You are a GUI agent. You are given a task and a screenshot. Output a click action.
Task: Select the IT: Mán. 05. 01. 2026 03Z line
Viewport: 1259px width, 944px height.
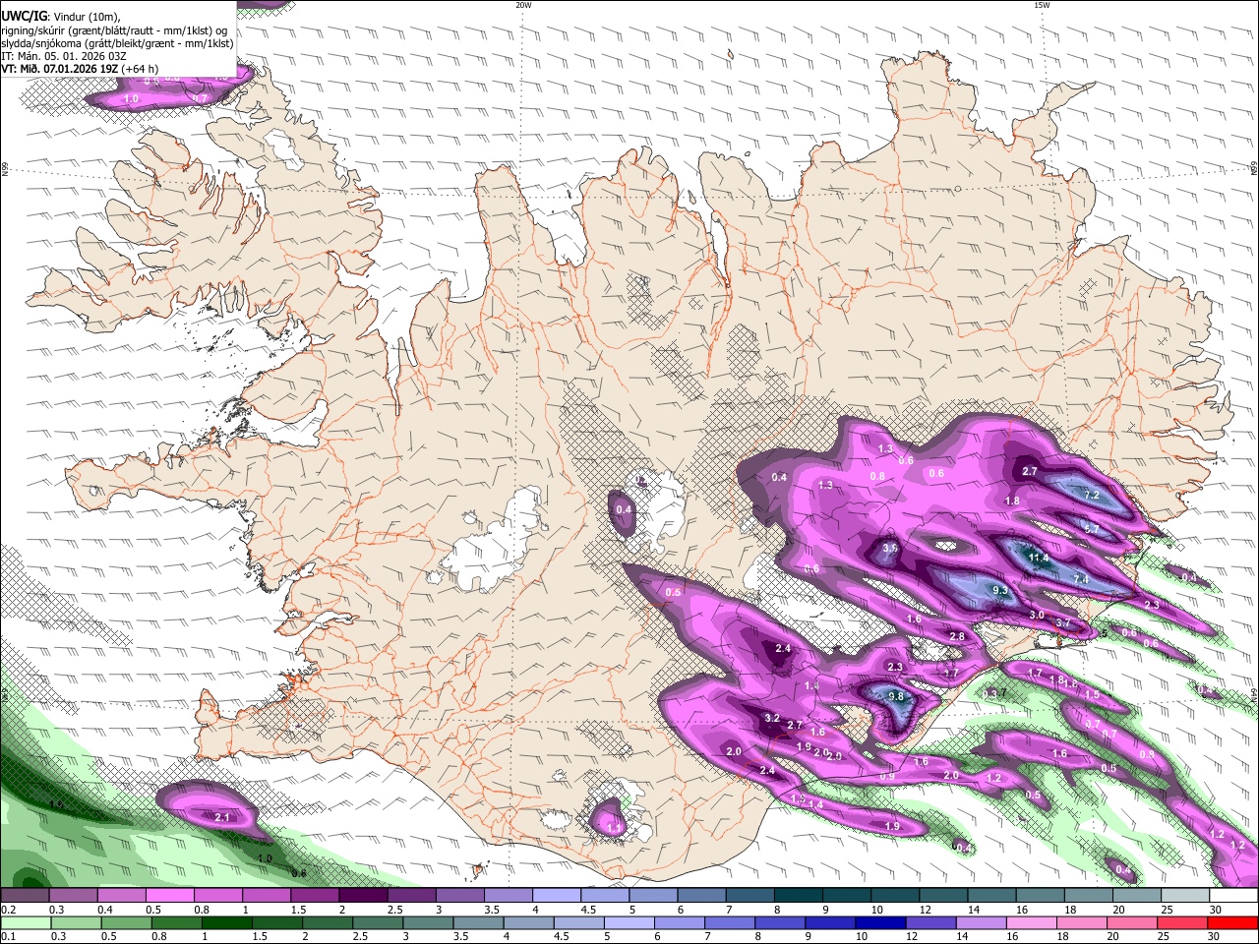pyautogui.click(x=64, y=56)
